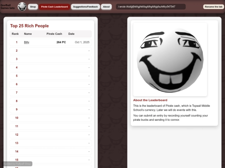
Task: Select the empty rank 2 row
Action: tap(50, 51)
